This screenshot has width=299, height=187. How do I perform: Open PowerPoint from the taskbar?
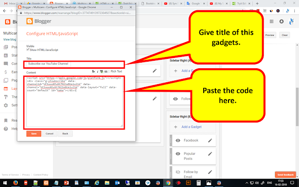click(x=66, y=183)
